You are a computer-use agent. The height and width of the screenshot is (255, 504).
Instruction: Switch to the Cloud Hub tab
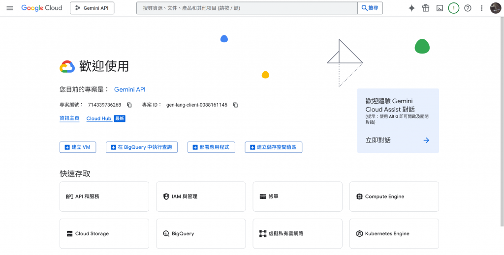click(98, 118)
